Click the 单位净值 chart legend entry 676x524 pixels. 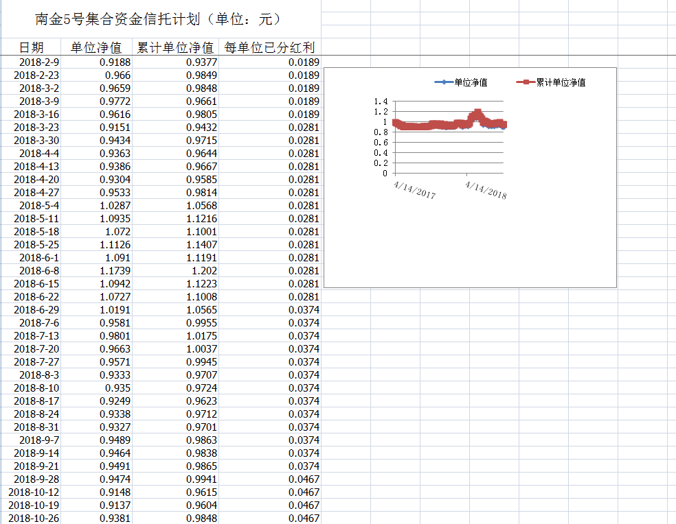[461, 82]
